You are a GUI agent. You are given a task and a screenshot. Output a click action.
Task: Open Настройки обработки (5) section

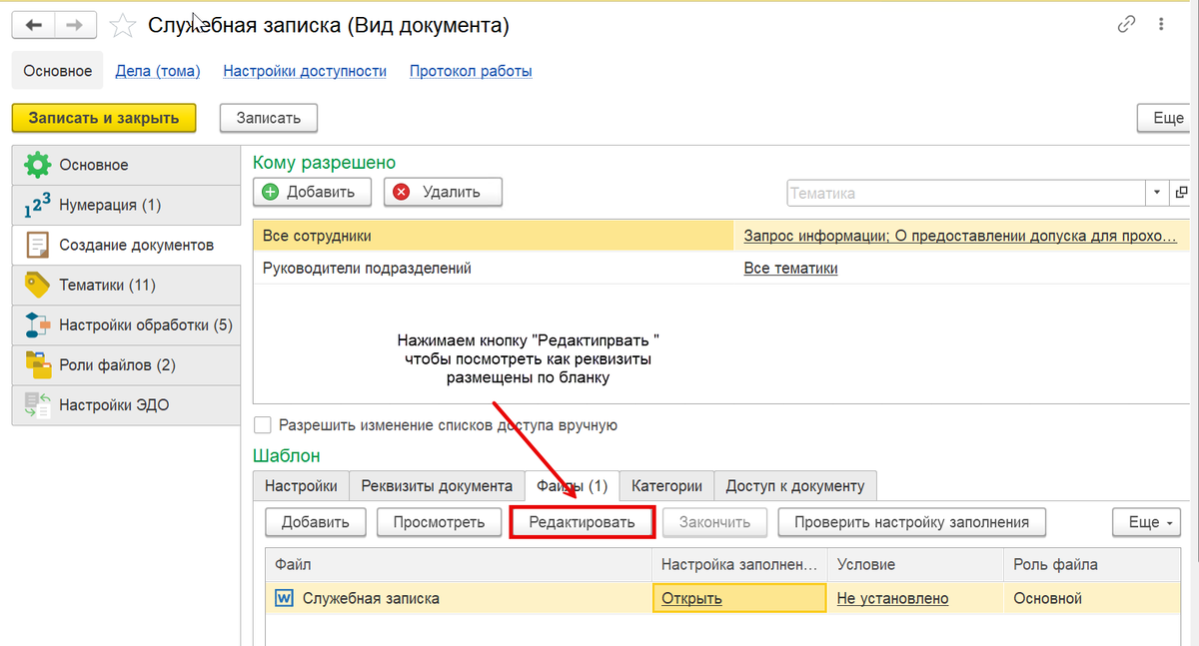coord(126,324)
